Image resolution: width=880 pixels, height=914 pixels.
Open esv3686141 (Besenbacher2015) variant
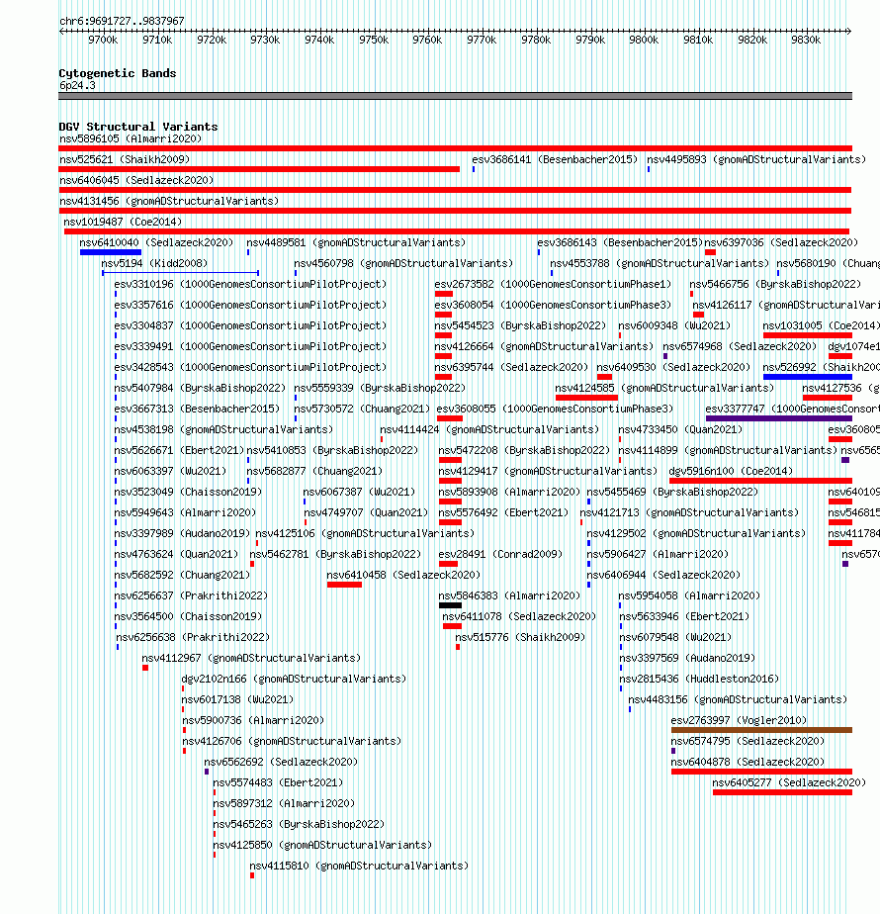tap(555, 159)
